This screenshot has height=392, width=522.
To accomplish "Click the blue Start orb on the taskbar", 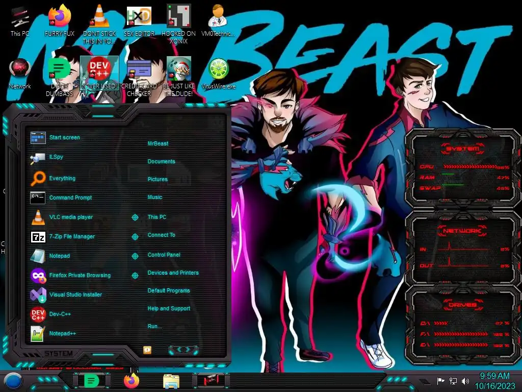I will pyautogui.click(x=14, y=381).
